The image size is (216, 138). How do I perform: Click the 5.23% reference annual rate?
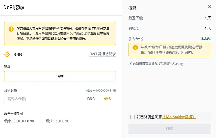pyautogui.click(x=206, y=39)
